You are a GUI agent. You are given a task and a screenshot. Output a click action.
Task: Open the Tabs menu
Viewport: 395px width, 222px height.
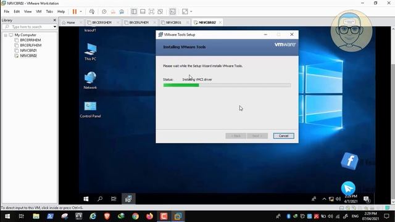pos(49,12)
